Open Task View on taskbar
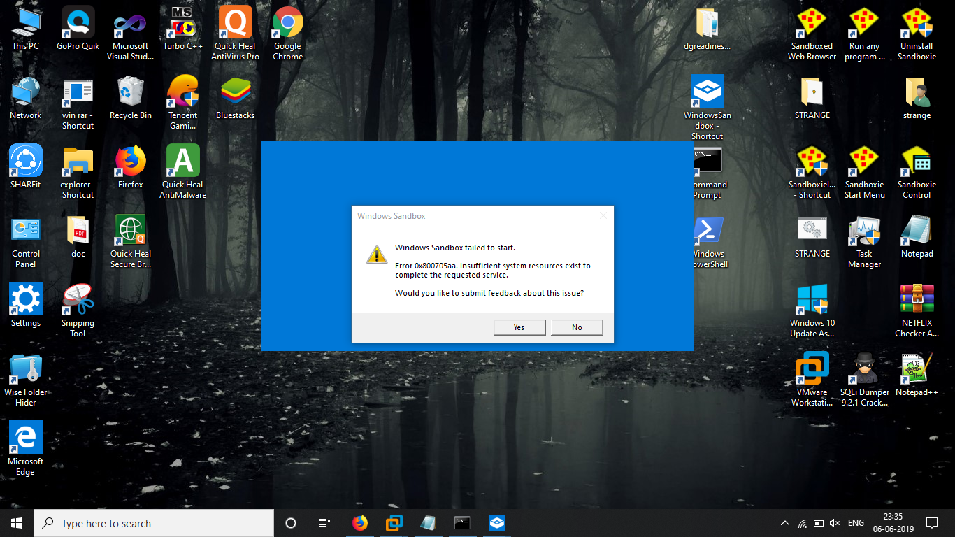Viewport: 955px width, 537px height. 324,523
